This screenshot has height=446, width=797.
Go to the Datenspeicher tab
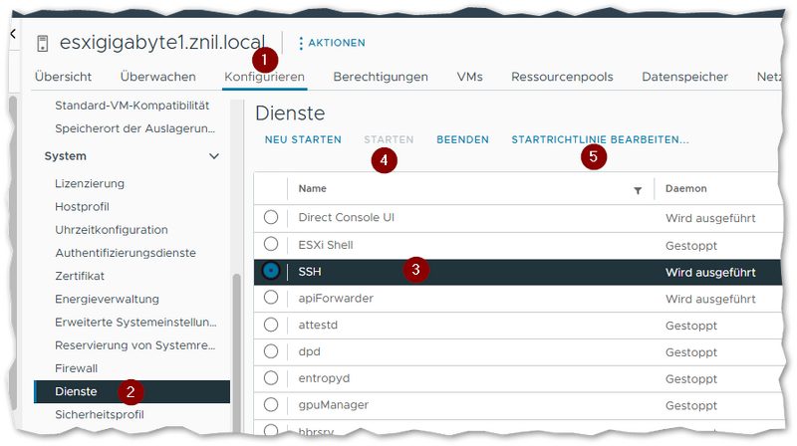click(684, 77)
